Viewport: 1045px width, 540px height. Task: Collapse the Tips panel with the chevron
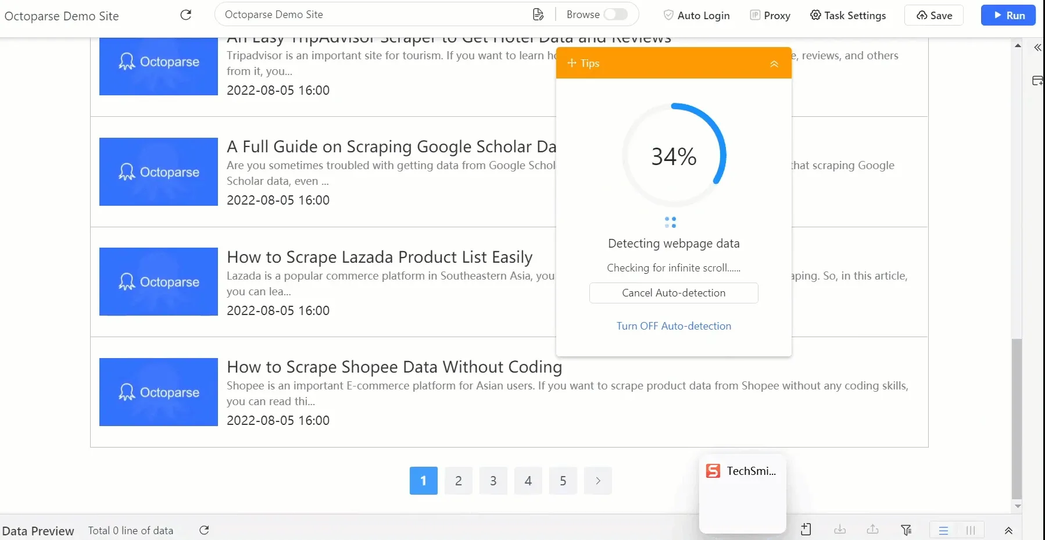tap(774, 63)
